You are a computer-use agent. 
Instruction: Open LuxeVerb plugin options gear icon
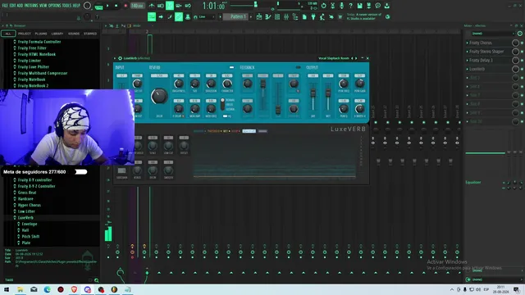tap(120, 58)
